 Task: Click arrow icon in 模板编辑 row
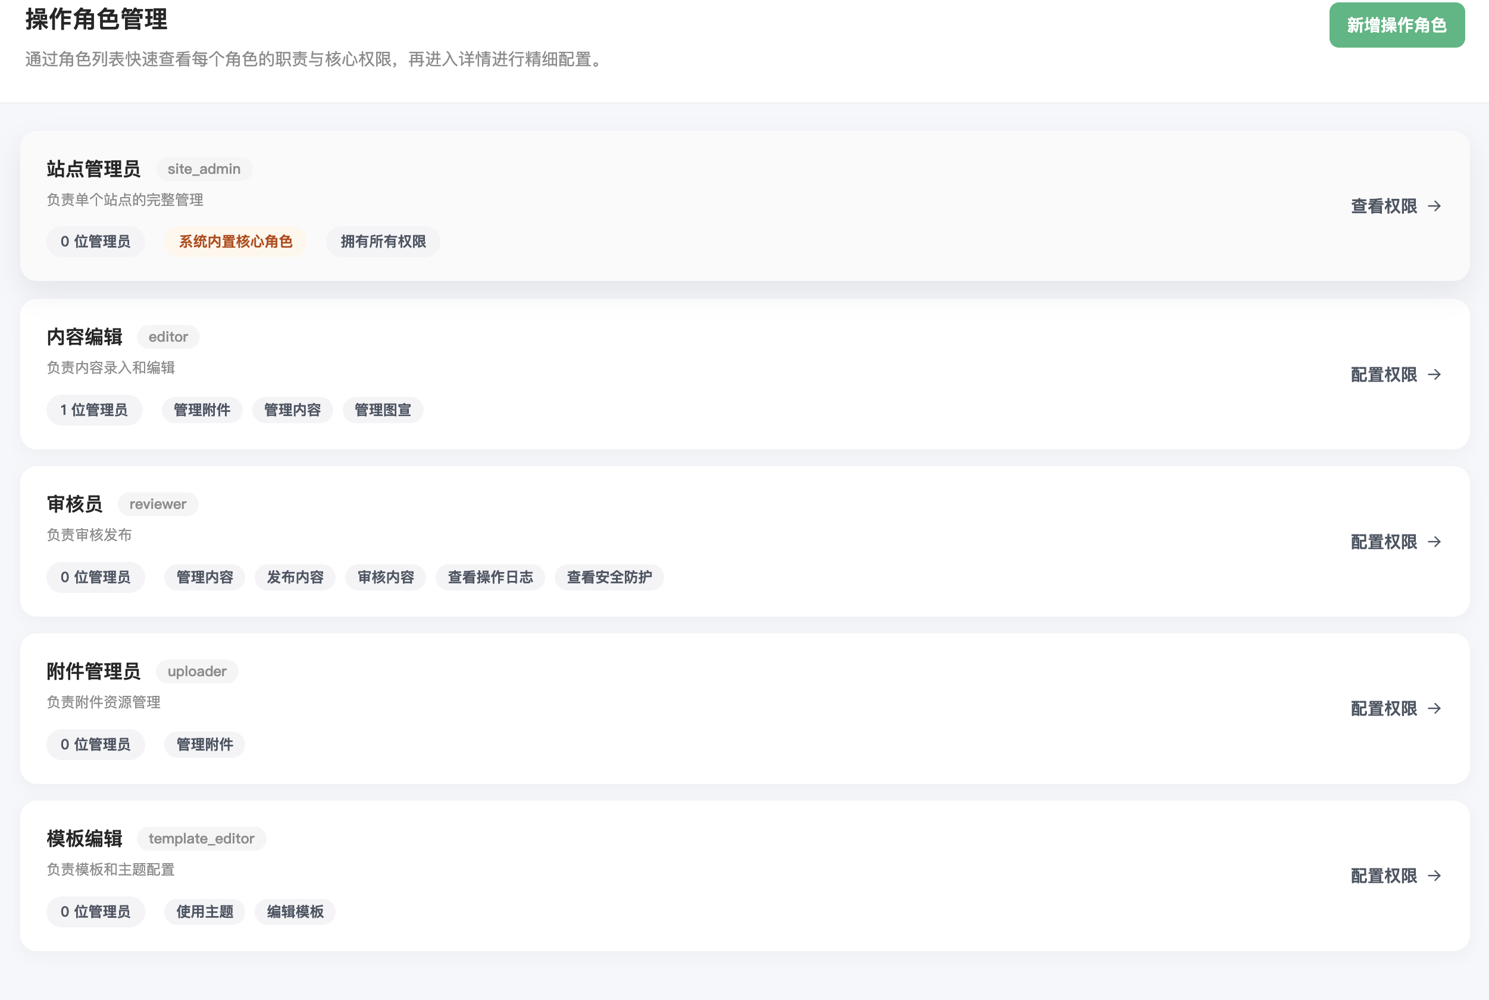tap(1434, 876)
